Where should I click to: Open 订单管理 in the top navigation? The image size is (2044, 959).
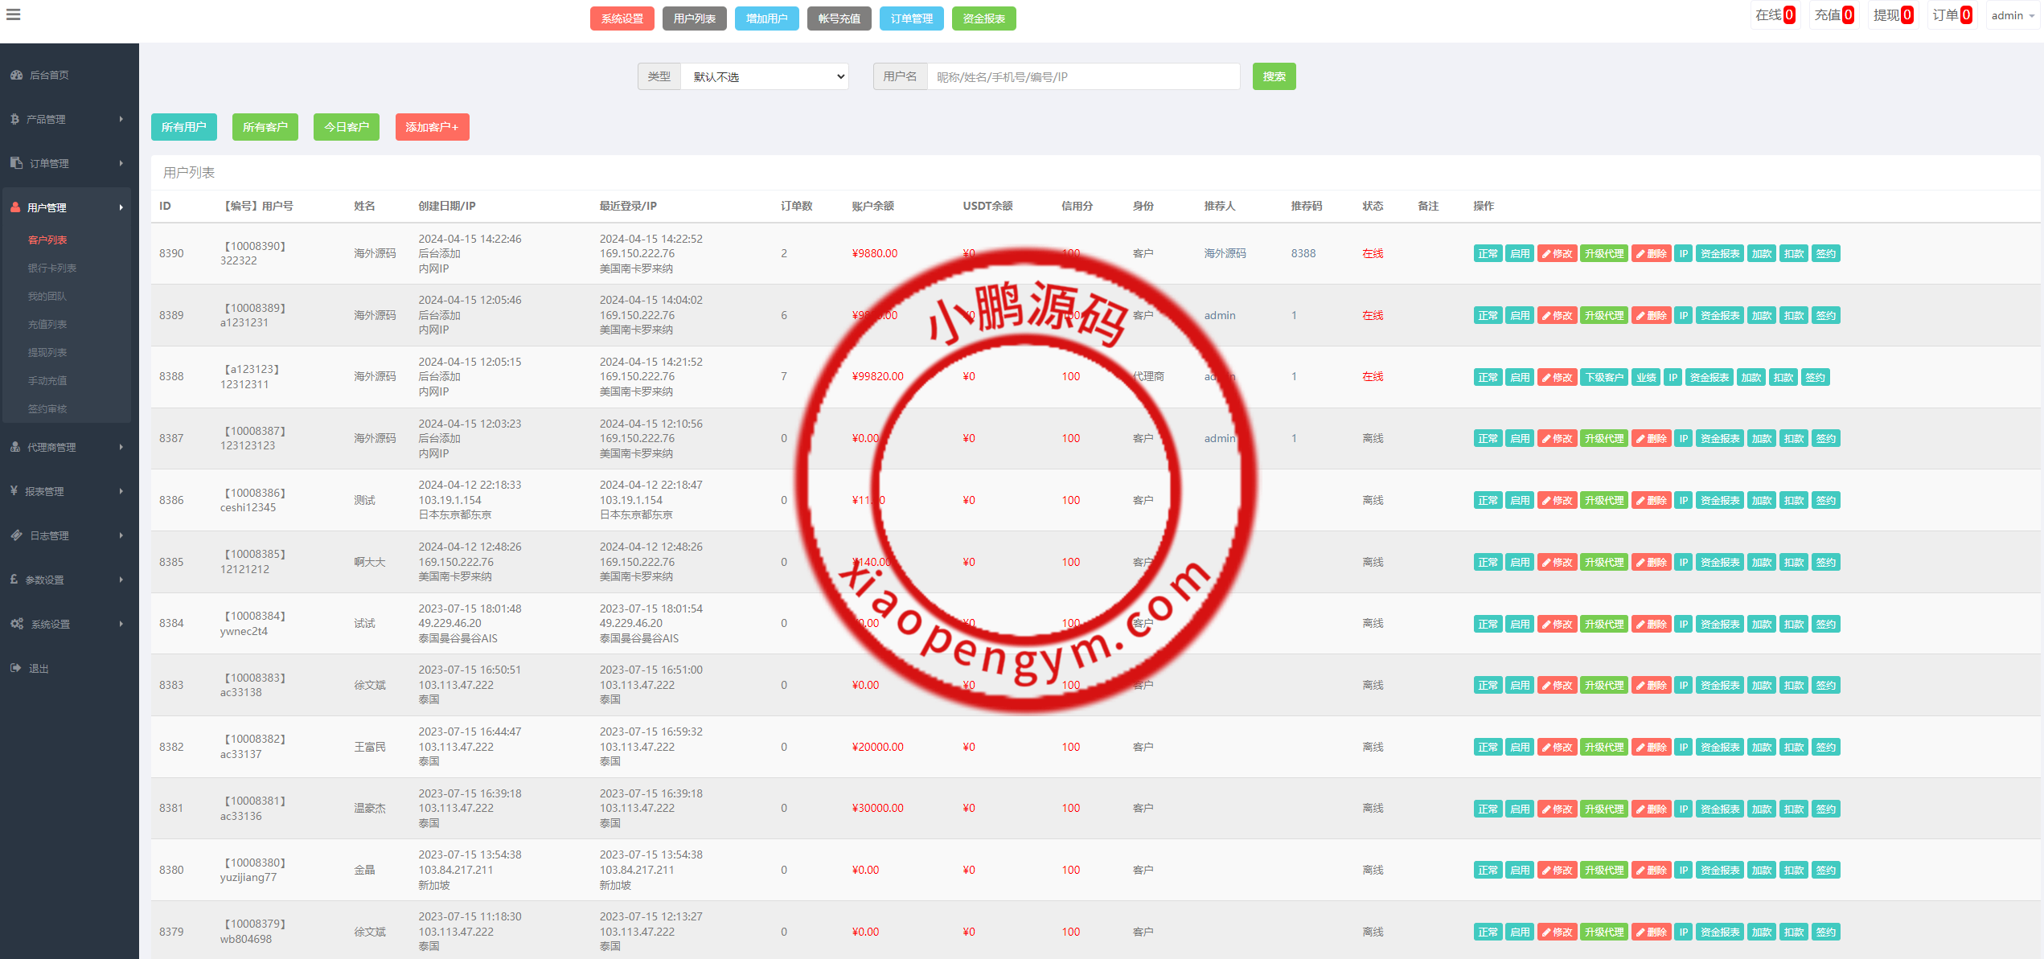pos(911,18)
